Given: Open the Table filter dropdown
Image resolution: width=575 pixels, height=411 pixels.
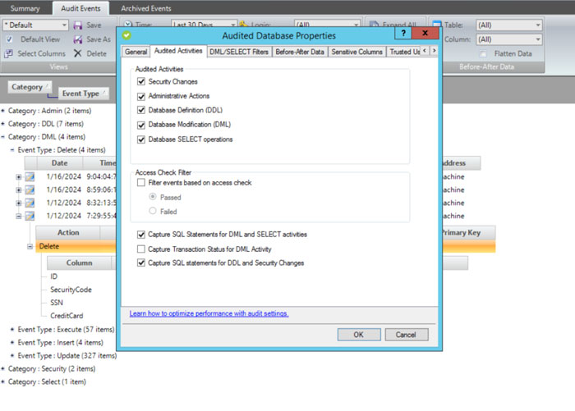Looking at the screenshot, I should click(536, 25).
